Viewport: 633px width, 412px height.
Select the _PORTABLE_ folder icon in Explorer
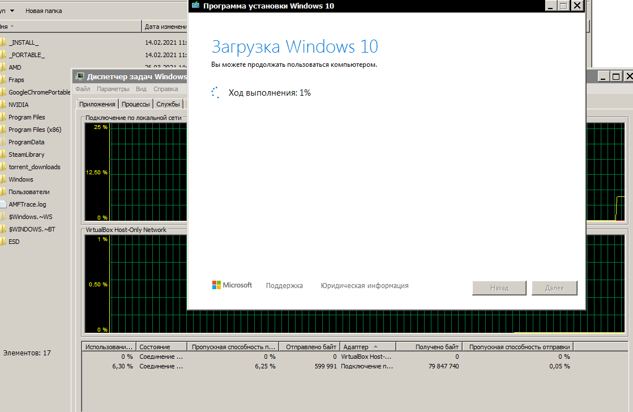click(x=3, y=55)
